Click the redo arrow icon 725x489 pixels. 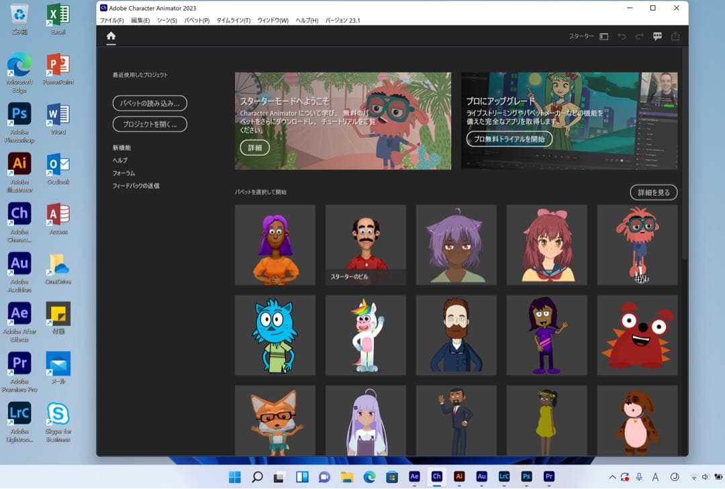click(639, 37)
